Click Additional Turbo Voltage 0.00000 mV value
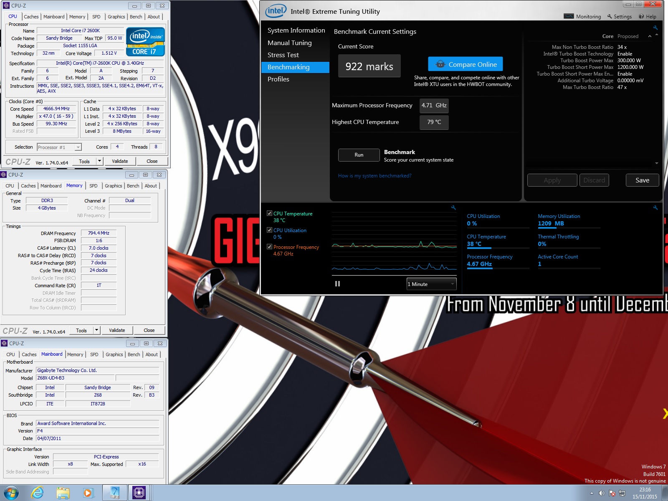 point(630,81)
